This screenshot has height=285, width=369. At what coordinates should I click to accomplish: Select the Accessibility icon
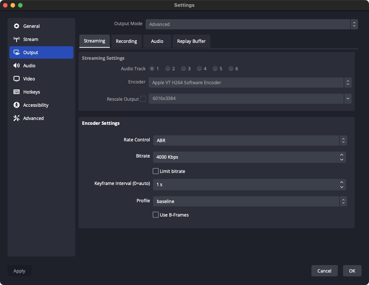(x=17, y=105)
